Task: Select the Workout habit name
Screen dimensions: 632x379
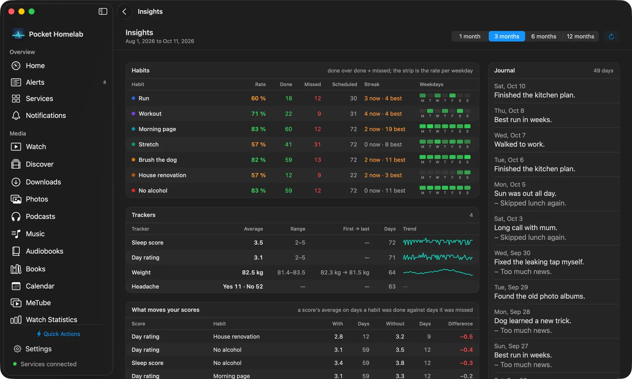Action: coord(150,114)
